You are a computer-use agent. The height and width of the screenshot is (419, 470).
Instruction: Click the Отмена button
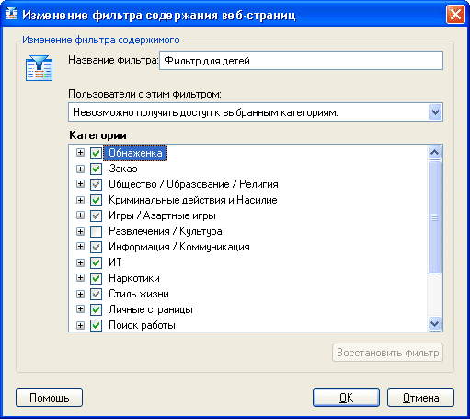[x=420, y=398]
